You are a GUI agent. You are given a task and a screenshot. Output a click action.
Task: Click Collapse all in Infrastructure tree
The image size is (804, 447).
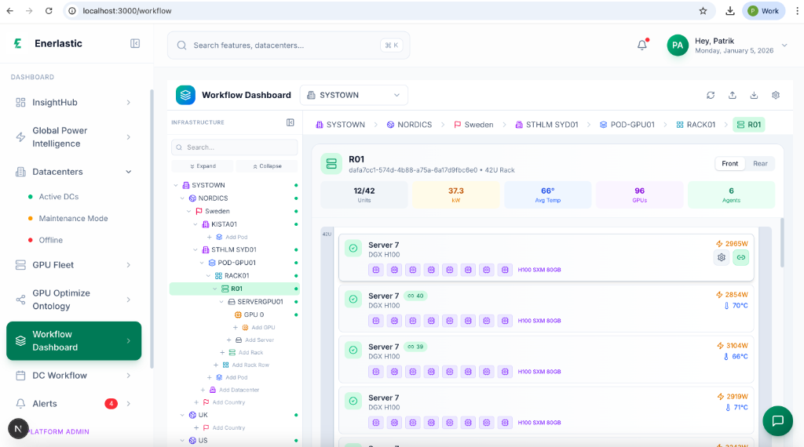[x=267, y=166]
